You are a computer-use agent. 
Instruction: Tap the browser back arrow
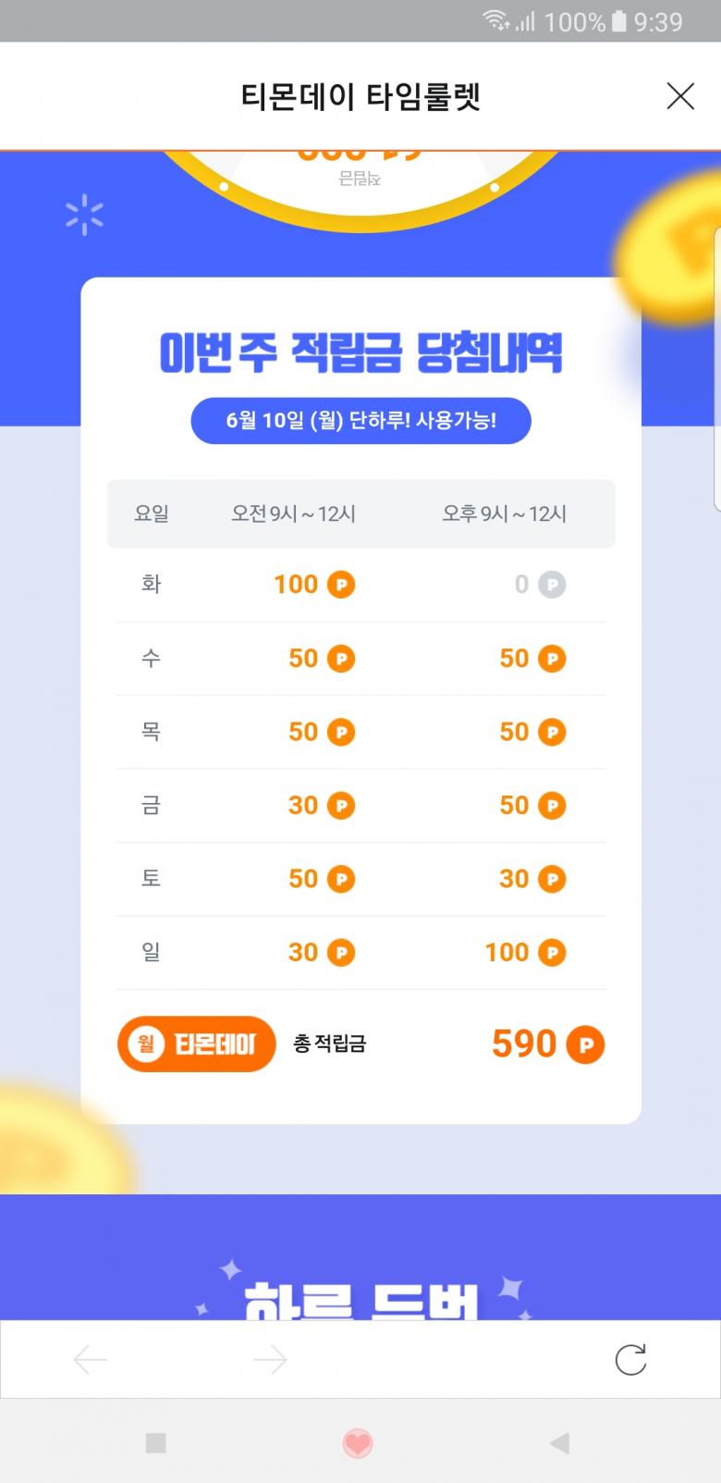91,1359
